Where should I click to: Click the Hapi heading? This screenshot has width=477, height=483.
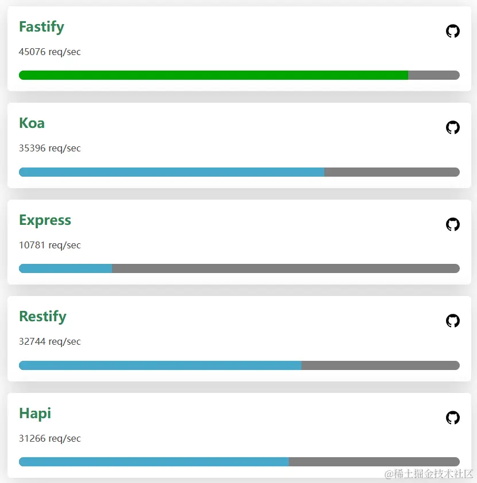(x=35, y=414)
